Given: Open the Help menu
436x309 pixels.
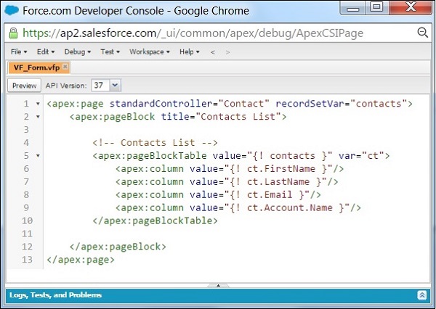Looking at the screenshot, I should coord(190,52).
